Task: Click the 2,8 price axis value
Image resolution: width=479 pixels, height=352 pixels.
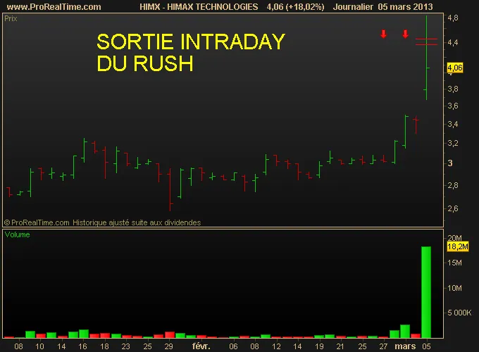Action: 453,185
